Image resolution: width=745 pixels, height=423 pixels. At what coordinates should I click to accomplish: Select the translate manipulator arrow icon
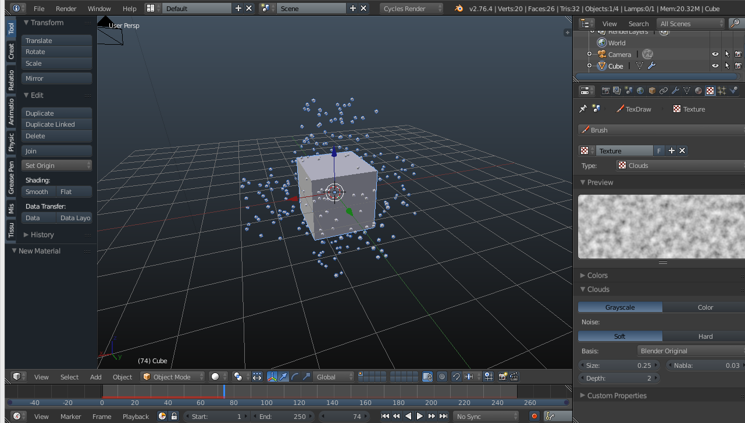click(x=283, y=377)
